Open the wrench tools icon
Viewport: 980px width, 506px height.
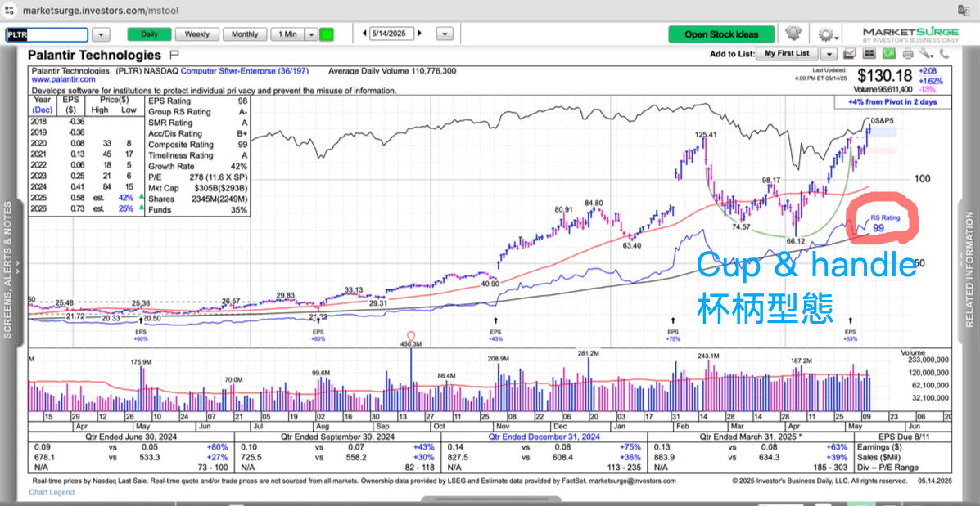[926, 54]
